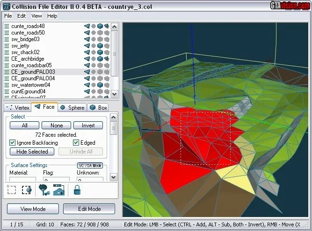The width and height of the screenshot is (312, 231).
Task: Click the blue box icon for sw_watertower04
Action: click(100, 85)
